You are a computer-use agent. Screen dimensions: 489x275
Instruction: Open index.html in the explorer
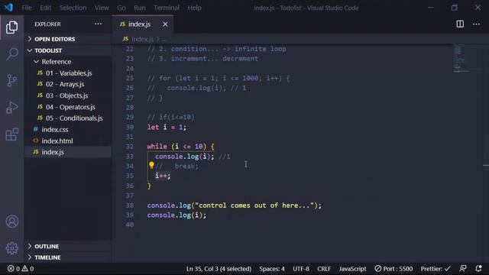tap(57, 141)
